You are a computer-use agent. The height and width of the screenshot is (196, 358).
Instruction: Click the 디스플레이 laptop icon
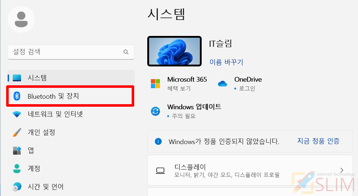tap(160, 171)
